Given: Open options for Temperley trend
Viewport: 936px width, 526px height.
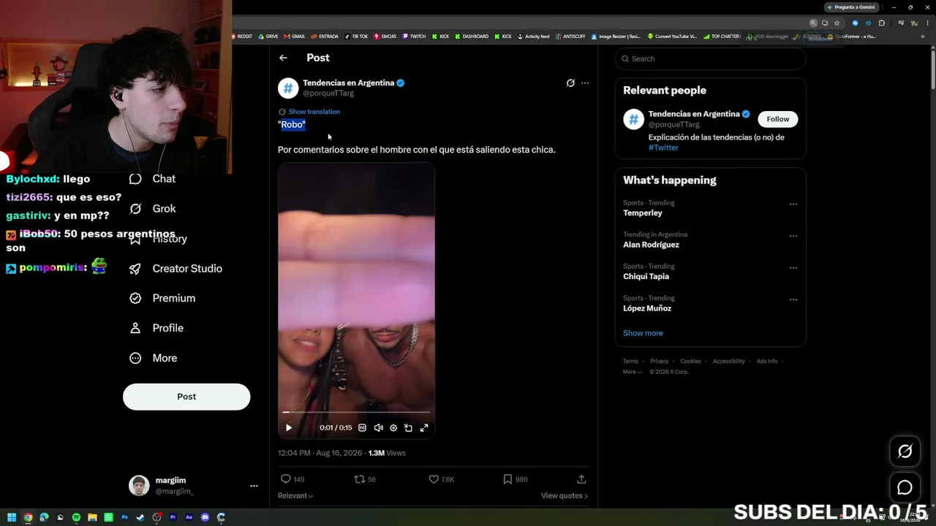Looking at the screenshot, I should (793, 205).
